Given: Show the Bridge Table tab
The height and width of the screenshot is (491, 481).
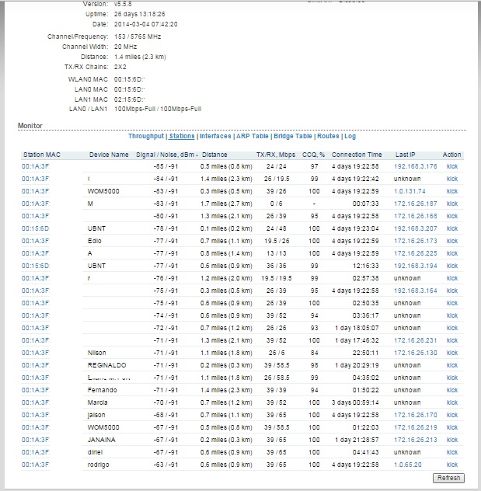Looking at the screenshot, I should [292, 136].
